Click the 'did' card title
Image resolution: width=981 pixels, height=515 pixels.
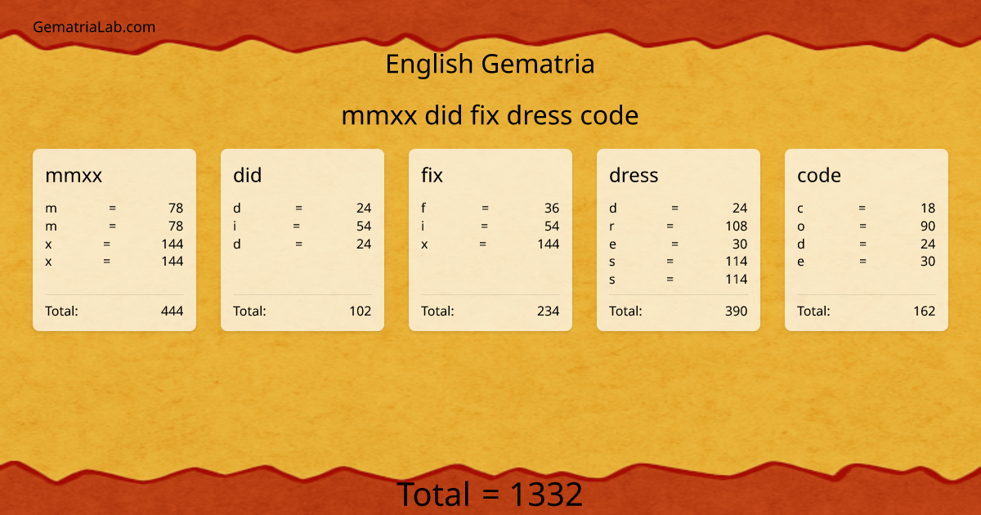pos(248,175)
